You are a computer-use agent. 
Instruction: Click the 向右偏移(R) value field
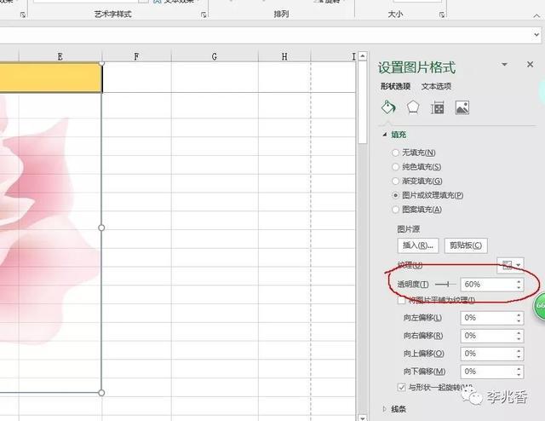pos(487,336)
